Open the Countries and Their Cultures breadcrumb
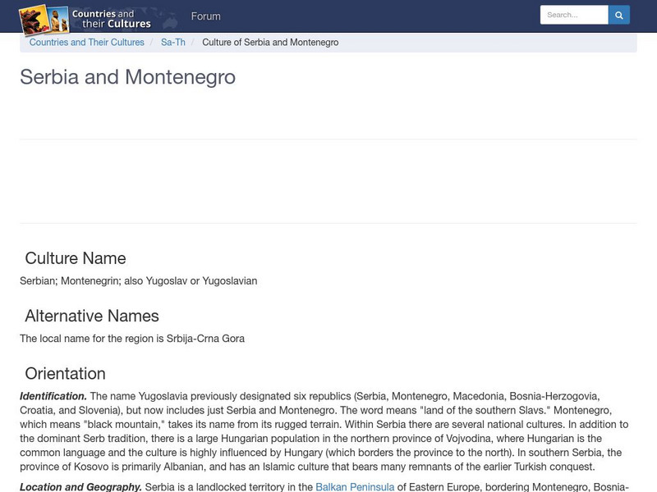 coord(87,42)
